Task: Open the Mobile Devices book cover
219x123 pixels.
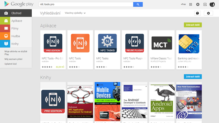Action: (107, 101)
